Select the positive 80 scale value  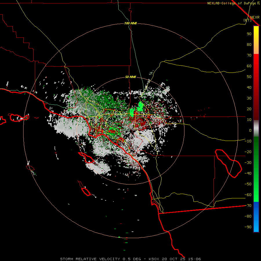[x=249, y=45]
